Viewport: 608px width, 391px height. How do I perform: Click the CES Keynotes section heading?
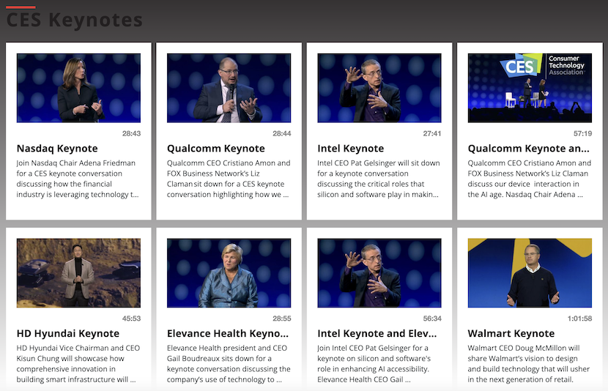coord(74,21)
